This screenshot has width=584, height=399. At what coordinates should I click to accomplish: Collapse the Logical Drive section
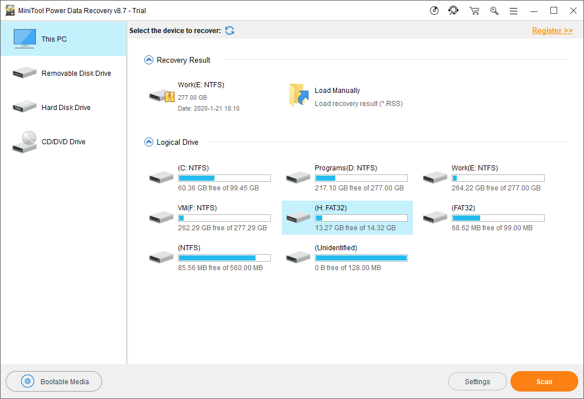pyautogui.click(x=149, y=142)
